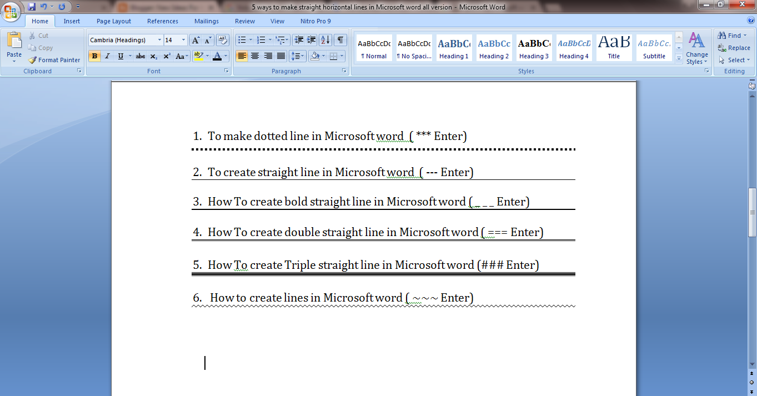Select the Format Painter tool
This screenshot has height=396, width=757.
(x=54, y=59)
